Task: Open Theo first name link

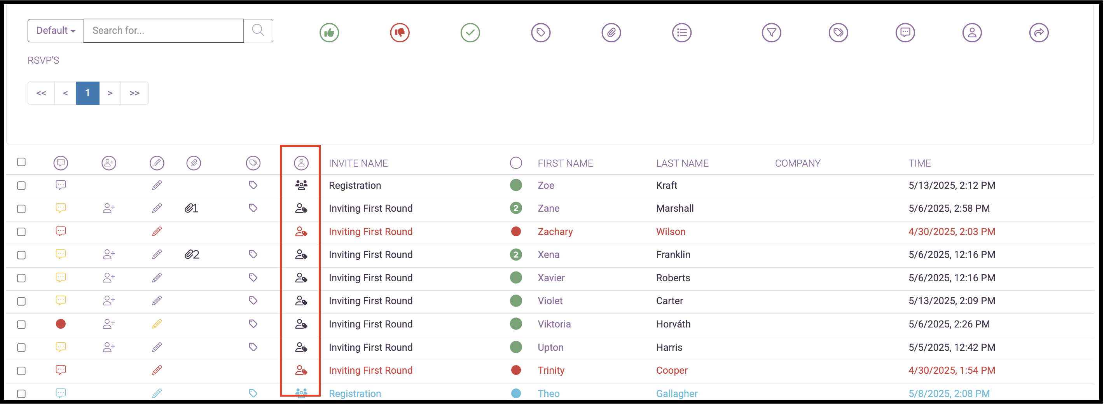Action: point(549,393)
